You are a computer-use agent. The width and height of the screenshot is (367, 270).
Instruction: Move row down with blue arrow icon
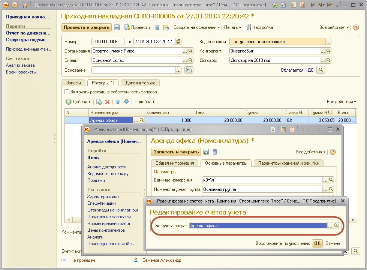(126, 102)
